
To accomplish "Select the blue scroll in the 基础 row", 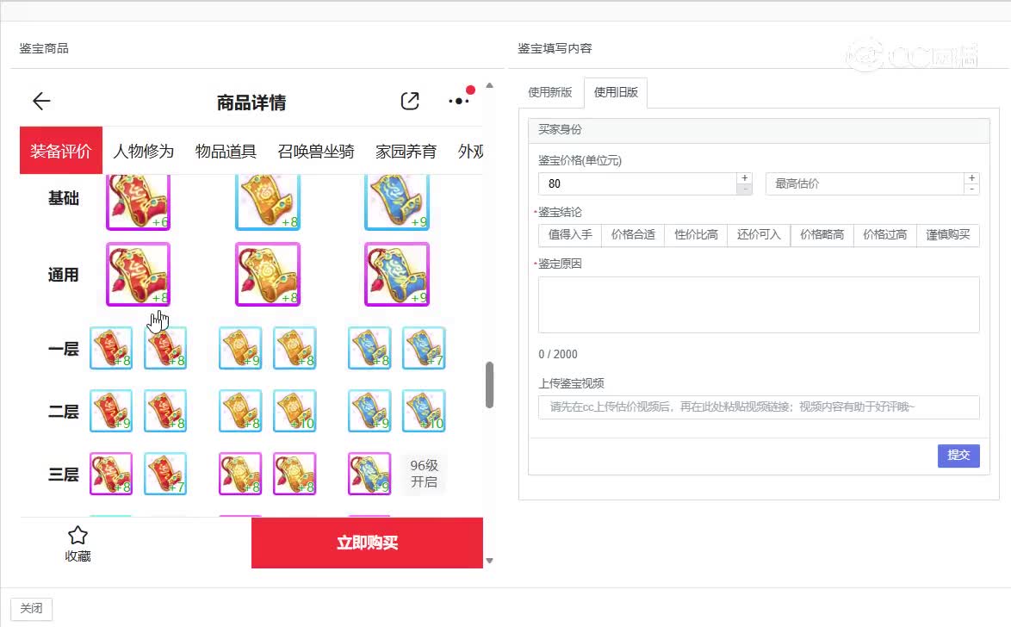I will pos(396,202).
